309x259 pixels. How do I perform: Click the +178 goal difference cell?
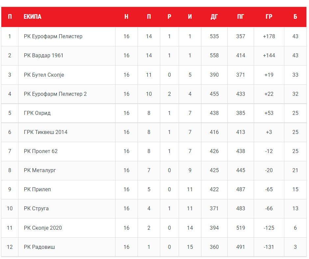(269, 36)
